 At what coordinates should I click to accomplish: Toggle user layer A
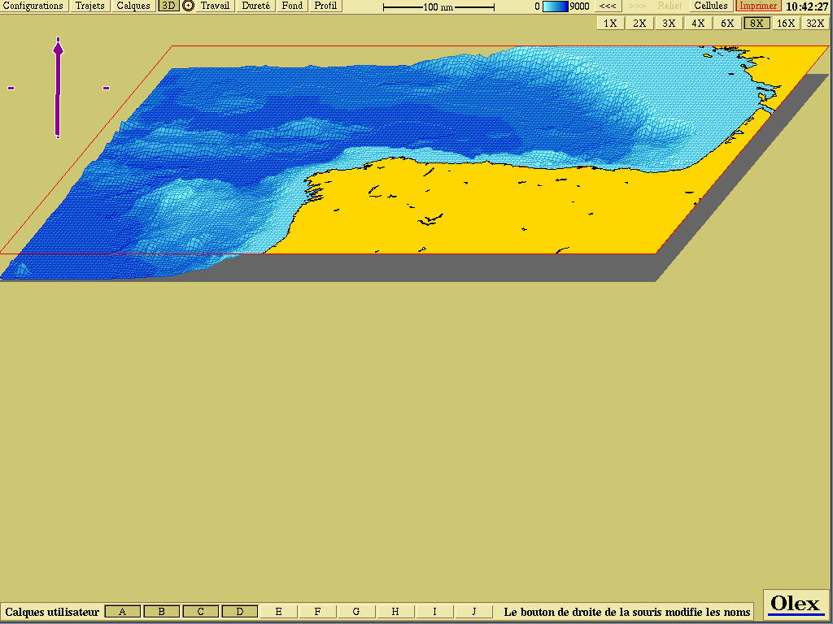[x=123, y=612]
